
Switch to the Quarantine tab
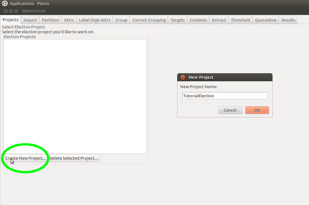[x=266, y=20]
